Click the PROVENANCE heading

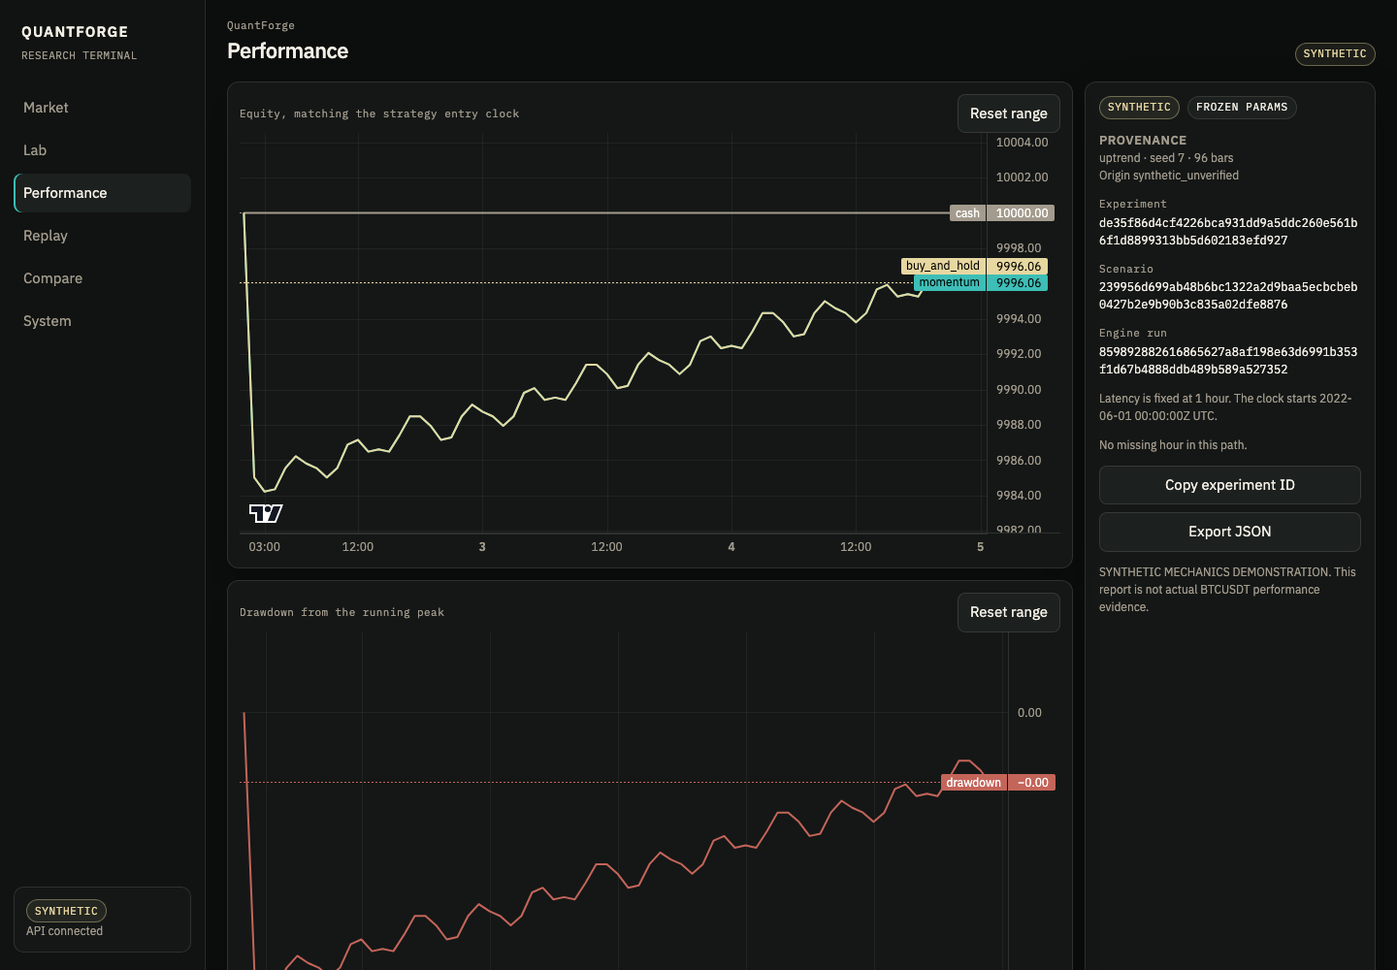coord(1143,141)
